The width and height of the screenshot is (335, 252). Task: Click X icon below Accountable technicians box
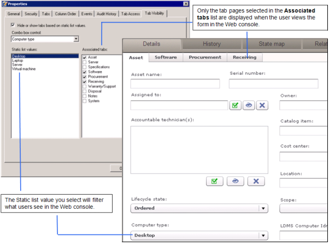coord(256,181)
